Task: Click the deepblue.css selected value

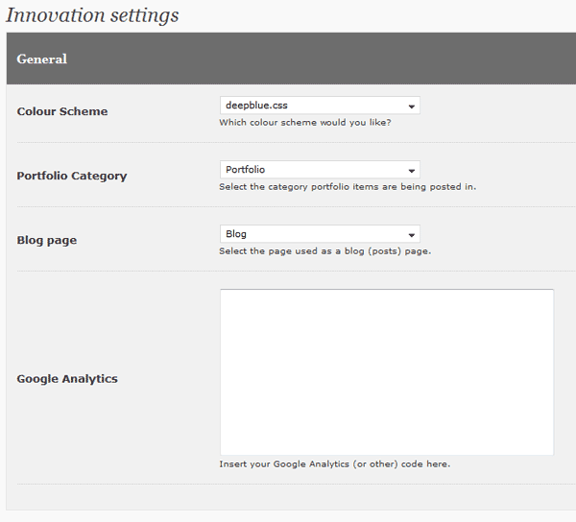Action: (256, 106)
